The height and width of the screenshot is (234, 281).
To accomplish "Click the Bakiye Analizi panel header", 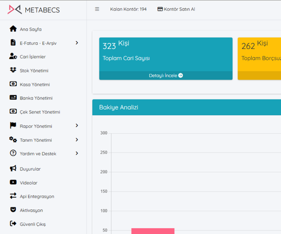I will [187, 107].
